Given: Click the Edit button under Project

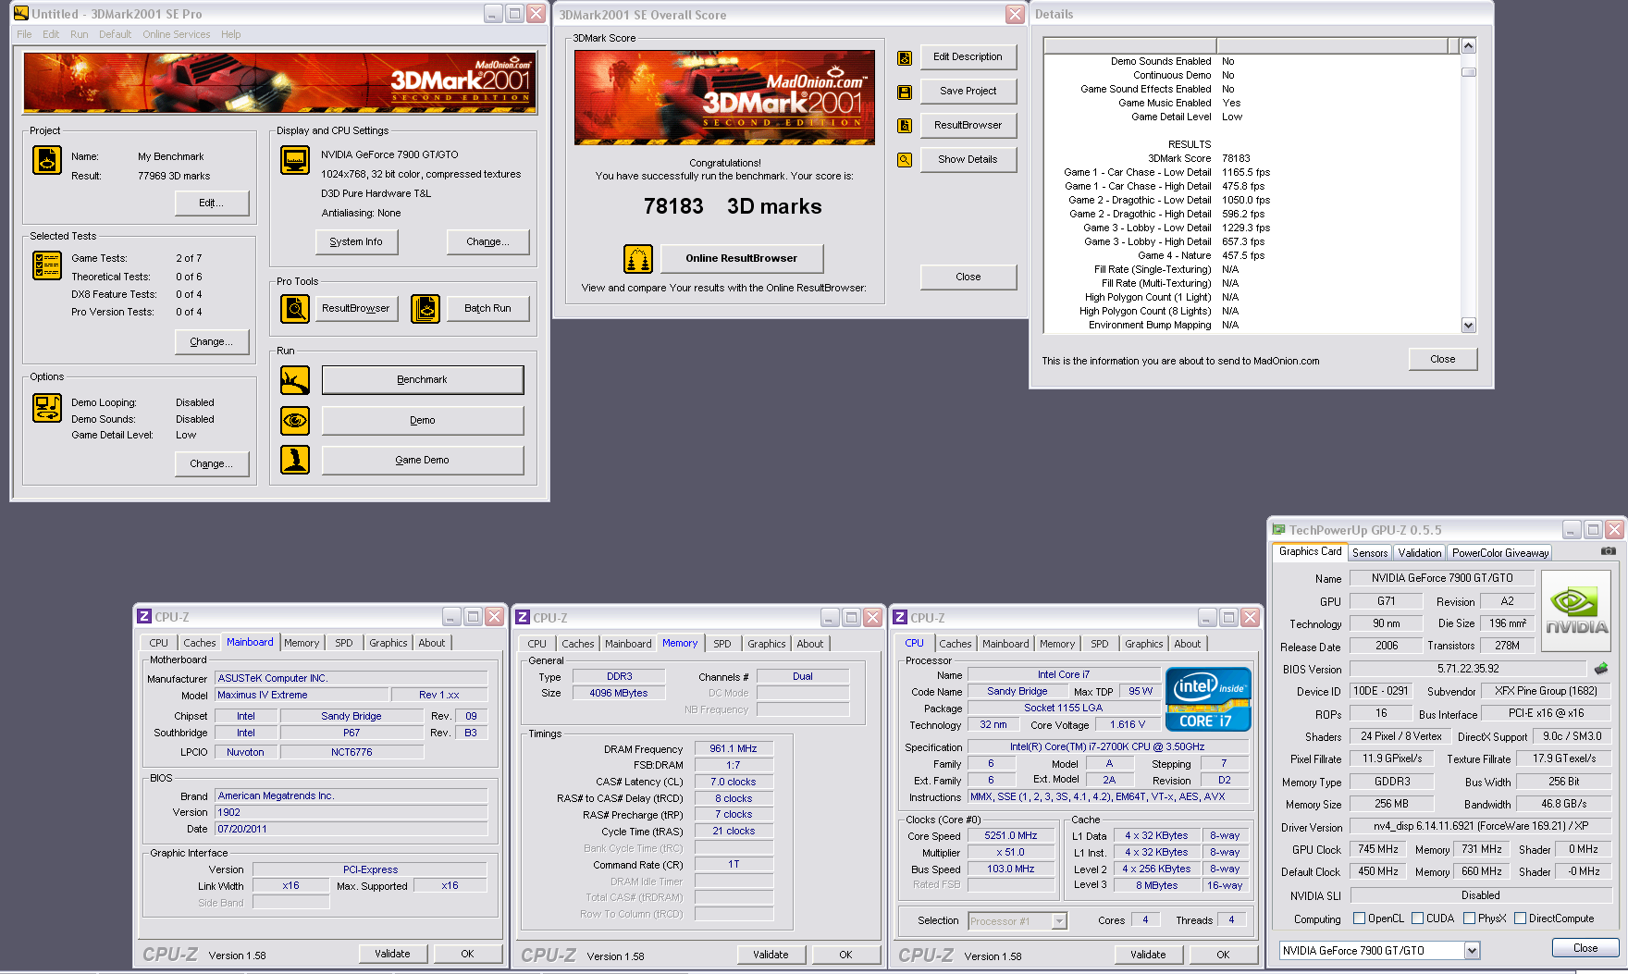Looking at the screenshot, I should point(212,203).
